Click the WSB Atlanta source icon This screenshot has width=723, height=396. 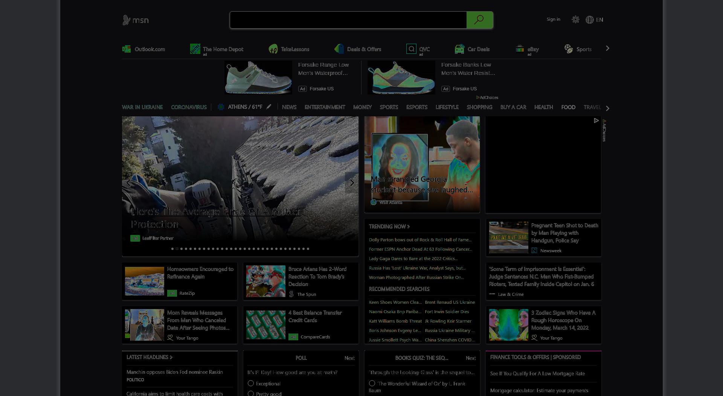(374, 202)
